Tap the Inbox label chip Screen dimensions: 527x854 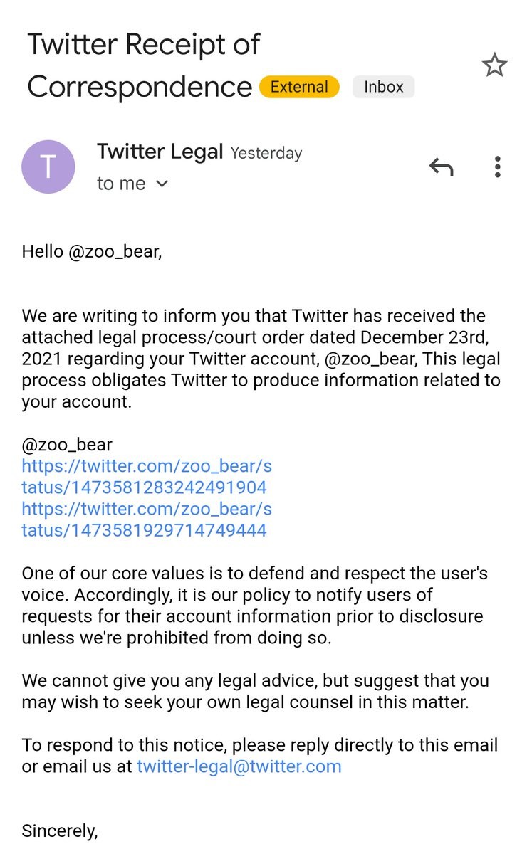pyautogui.click(x=383, y=87)
